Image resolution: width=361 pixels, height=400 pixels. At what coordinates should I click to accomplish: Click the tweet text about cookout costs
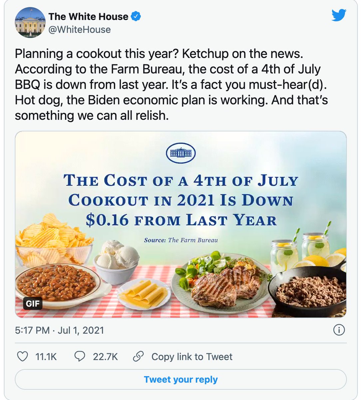click(171, 84)
